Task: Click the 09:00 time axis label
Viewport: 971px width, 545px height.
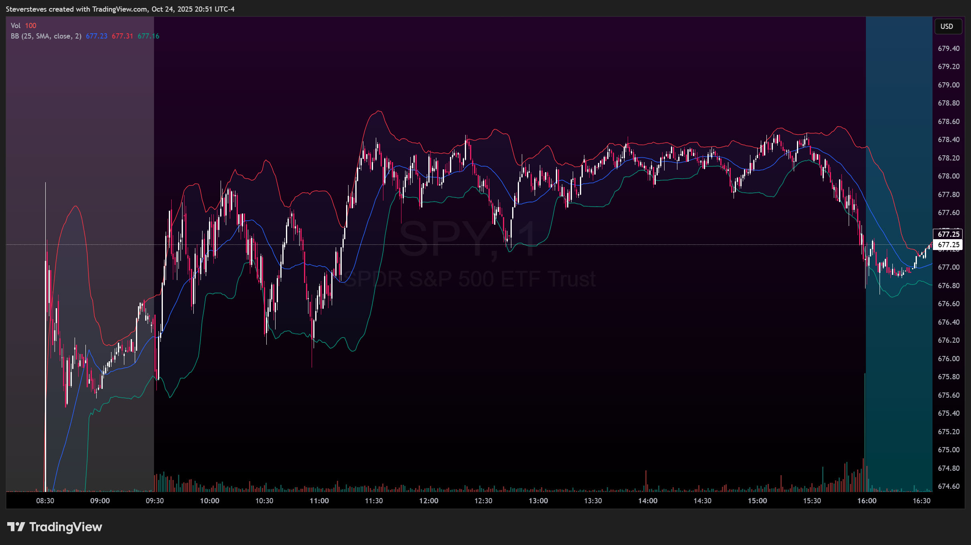Action: (x=100, y=500)
